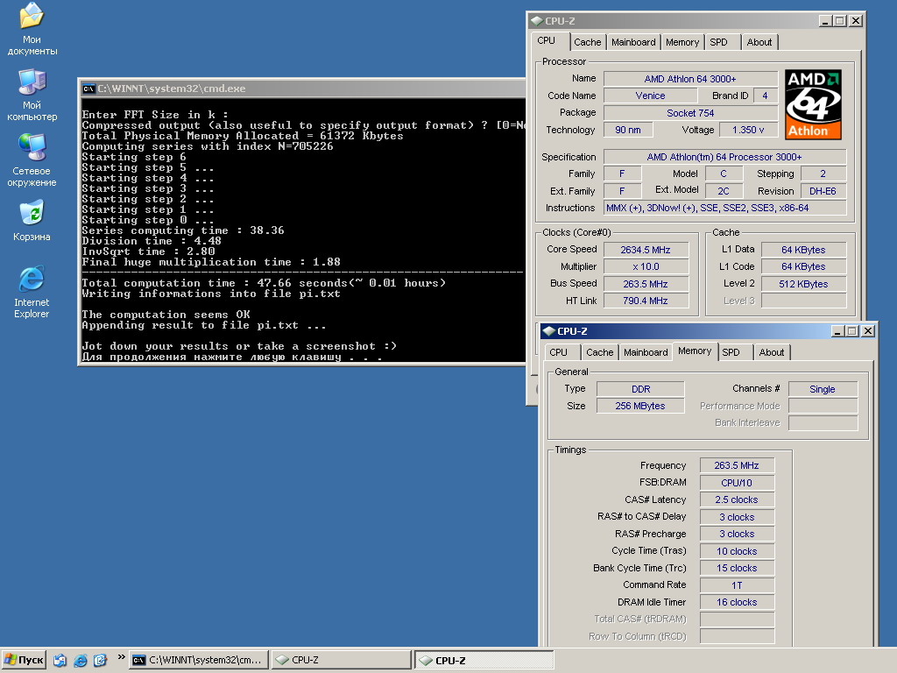Click the Voltage value '1.350 v'
The width and height of the screenshot is (897, 673).
(x=748, y=130)
